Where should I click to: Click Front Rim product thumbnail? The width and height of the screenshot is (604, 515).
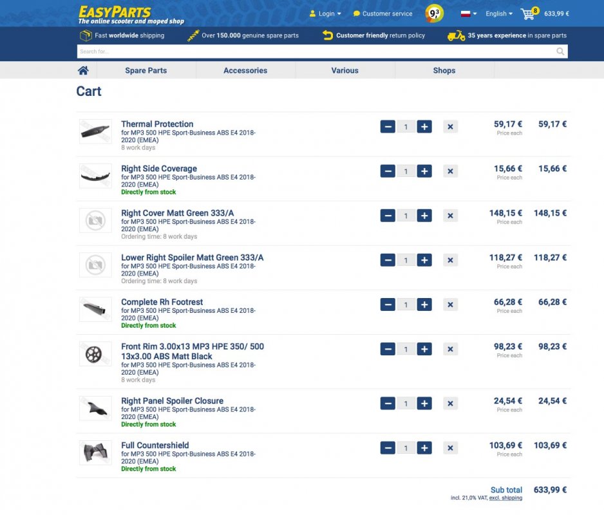95,353
